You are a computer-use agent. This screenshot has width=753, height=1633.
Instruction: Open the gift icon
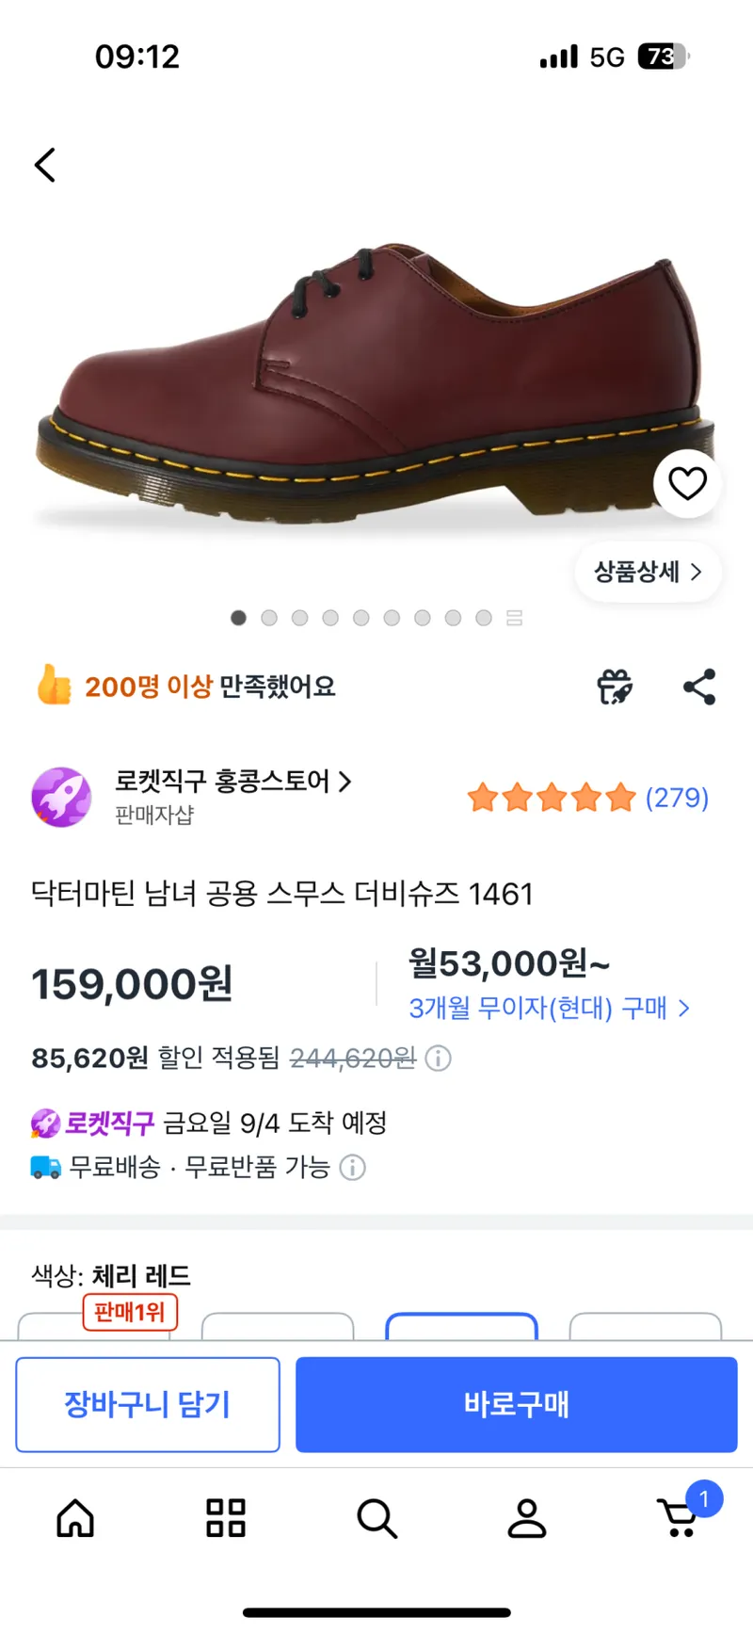pyautogui.click(x=615, y=687)
